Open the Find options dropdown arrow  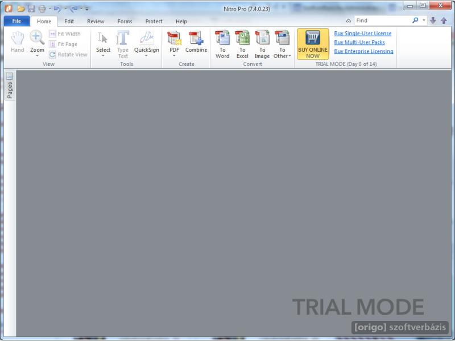[424, 20]
